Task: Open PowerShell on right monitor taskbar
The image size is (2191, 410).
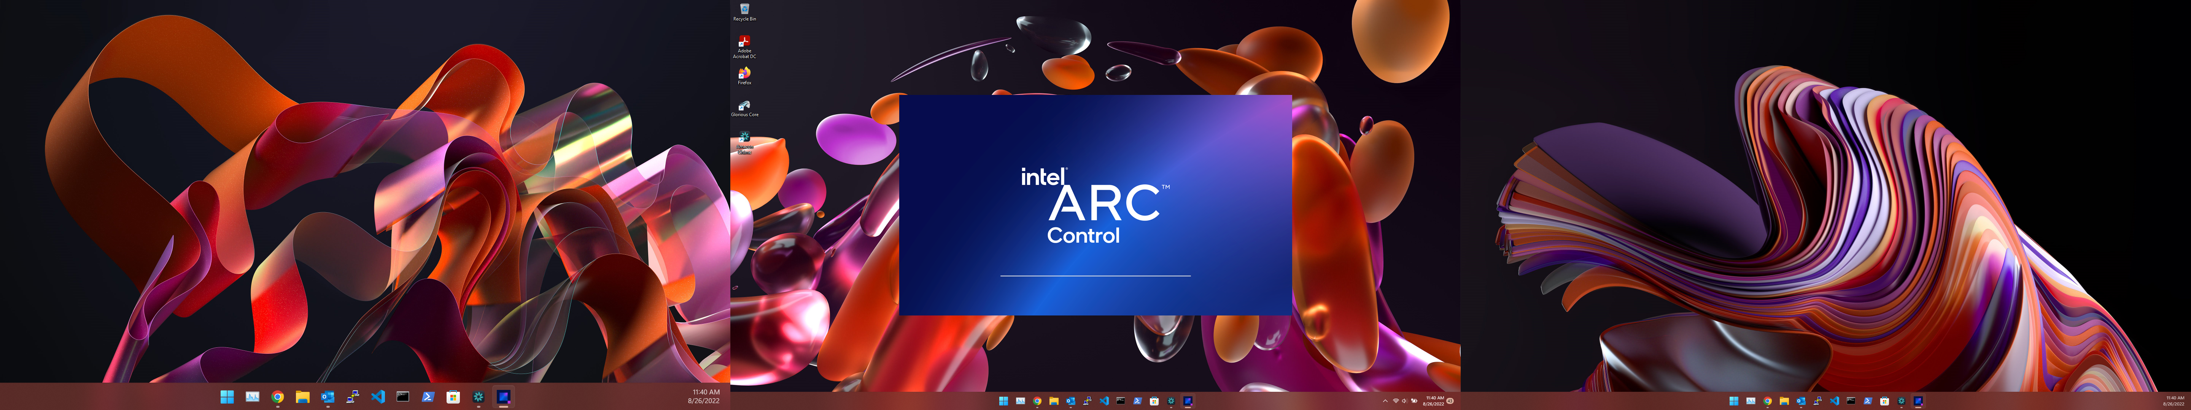Action: [x=1868, y=401]
